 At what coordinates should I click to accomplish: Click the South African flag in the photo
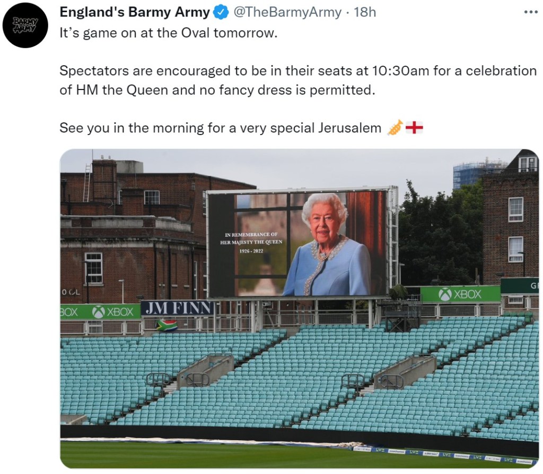tap(167, 325)
